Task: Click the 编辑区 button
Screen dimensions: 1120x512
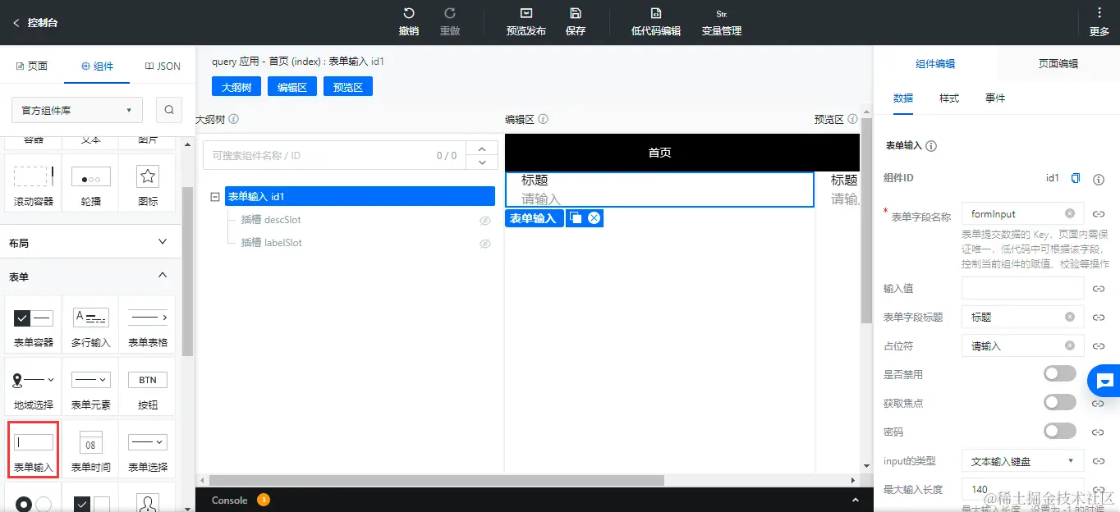Action: coord(292,87)
